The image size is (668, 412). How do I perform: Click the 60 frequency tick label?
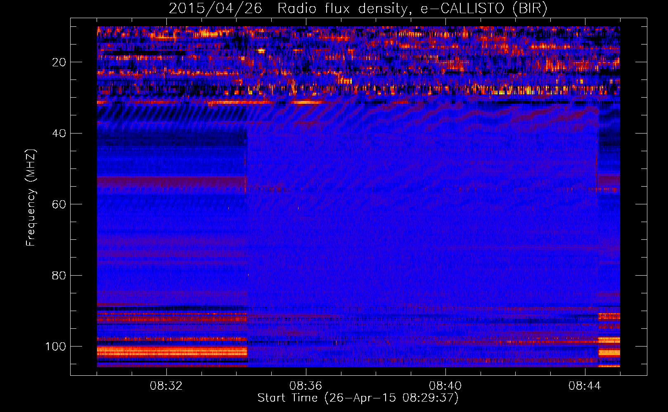59,204
